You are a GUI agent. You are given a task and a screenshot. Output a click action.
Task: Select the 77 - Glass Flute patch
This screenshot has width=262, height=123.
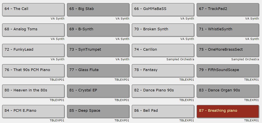pos(98,71)
